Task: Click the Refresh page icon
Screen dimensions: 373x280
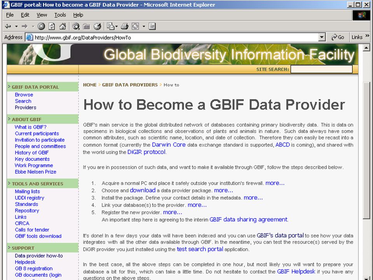Action: click(x=52, y=26)
